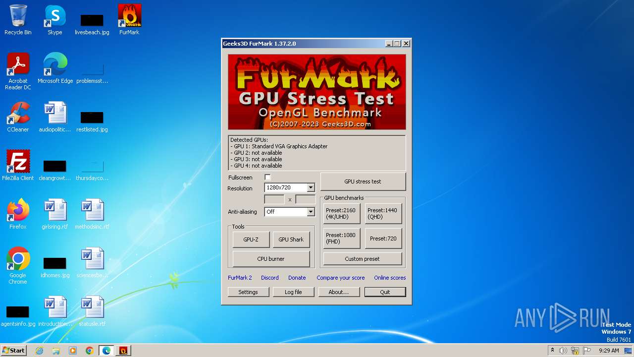
Task: Click the custom width input field
Action: (274, 199)
